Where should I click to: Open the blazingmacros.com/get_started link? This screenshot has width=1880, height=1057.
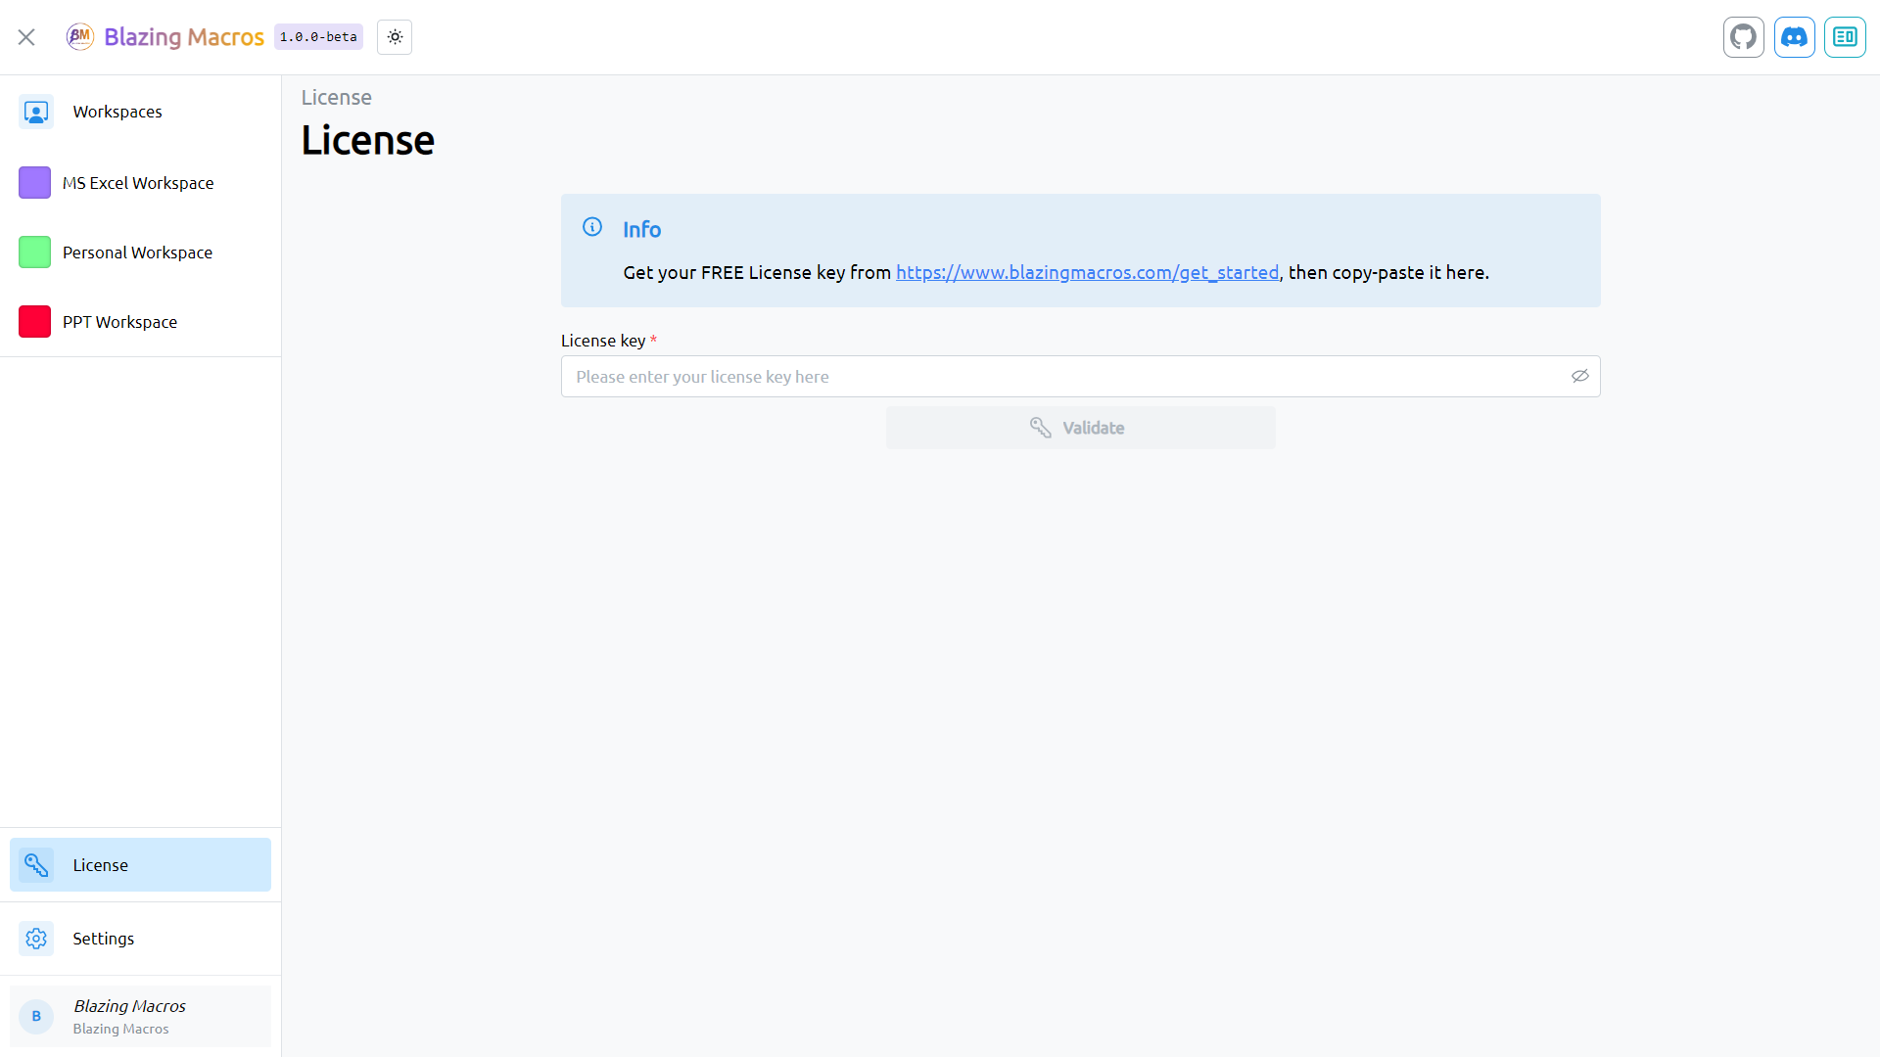pyautogui.click(x=1087, y=273)
